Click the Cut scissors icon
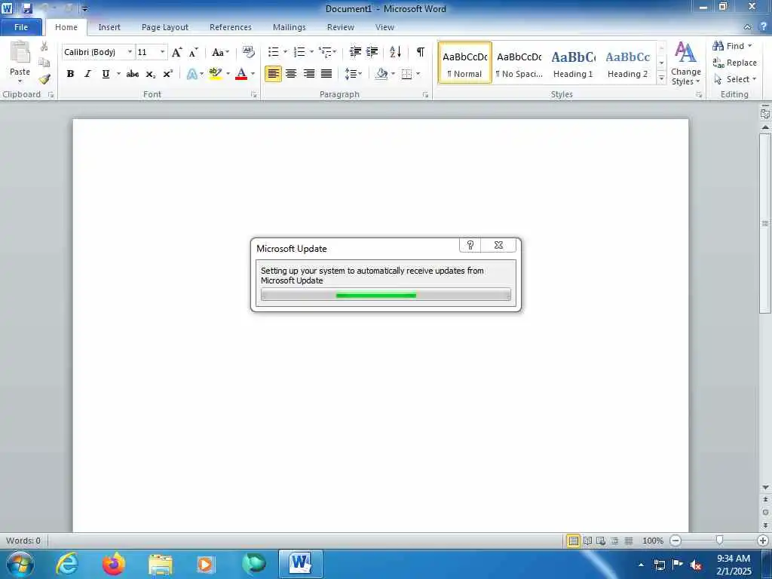This screenshot has height=579, width=772. 44,47
